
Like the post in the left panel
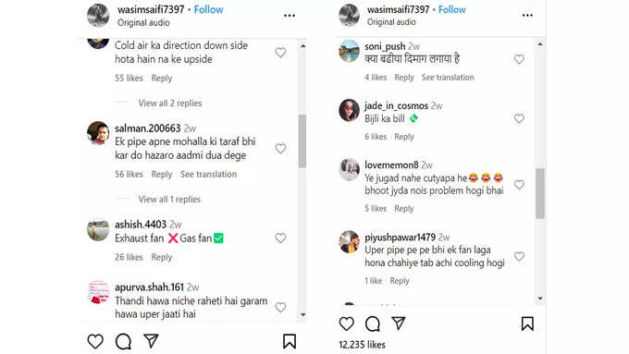tap(95, 342)
